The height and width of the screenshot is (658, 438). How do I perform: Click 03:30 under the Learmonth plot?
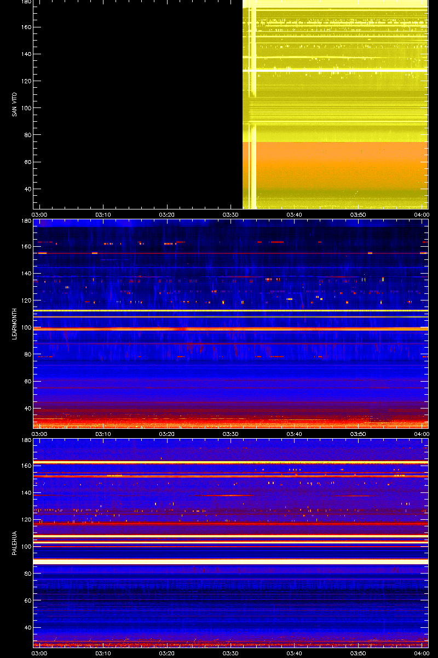pos(230,434)
